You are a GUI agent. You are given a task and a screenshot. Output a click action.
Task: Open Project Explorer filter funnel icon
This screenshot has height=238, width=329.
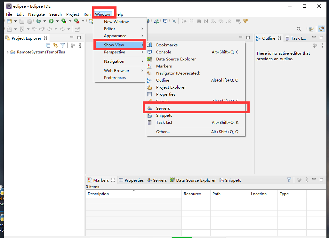[x=62, y=45]
